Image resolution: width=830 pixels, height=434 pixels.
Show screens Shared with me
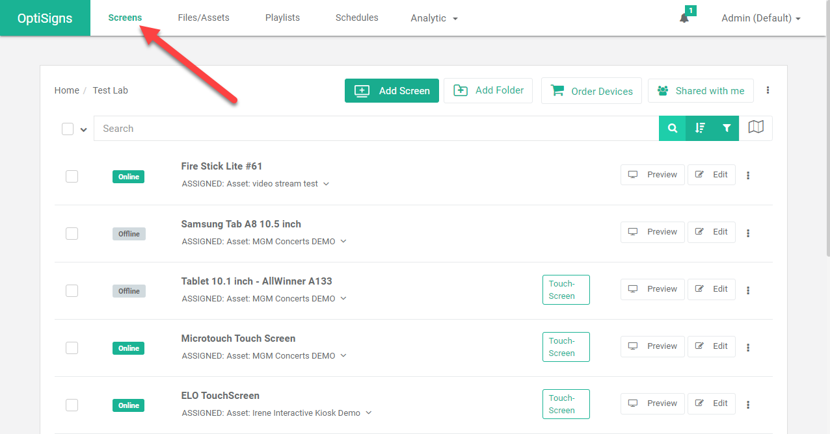[x=701, y=91]
